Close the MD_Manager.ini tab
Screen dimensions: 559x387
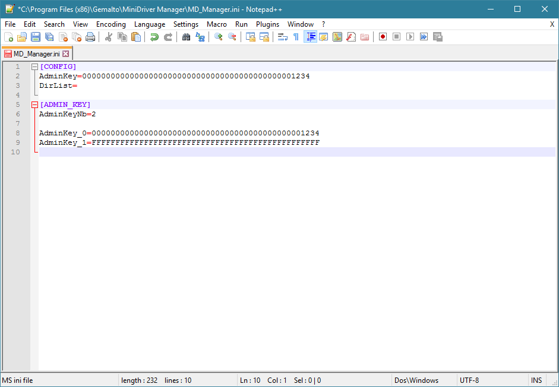pyautogui.click(x=65, y=54)
